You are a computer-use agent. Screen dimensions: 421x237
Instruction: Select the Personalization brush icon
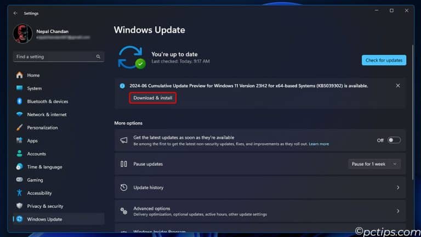[x=20, y=128]
